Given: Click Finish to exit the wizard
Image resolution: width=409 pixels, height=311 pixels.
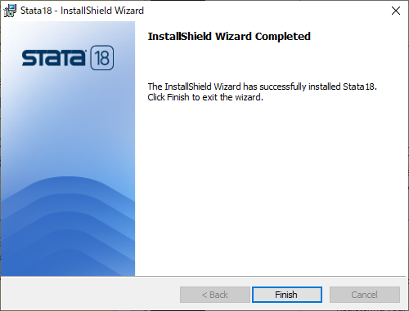Looking at the screenshot, I should pyautogui.click(x=287, y=295).
